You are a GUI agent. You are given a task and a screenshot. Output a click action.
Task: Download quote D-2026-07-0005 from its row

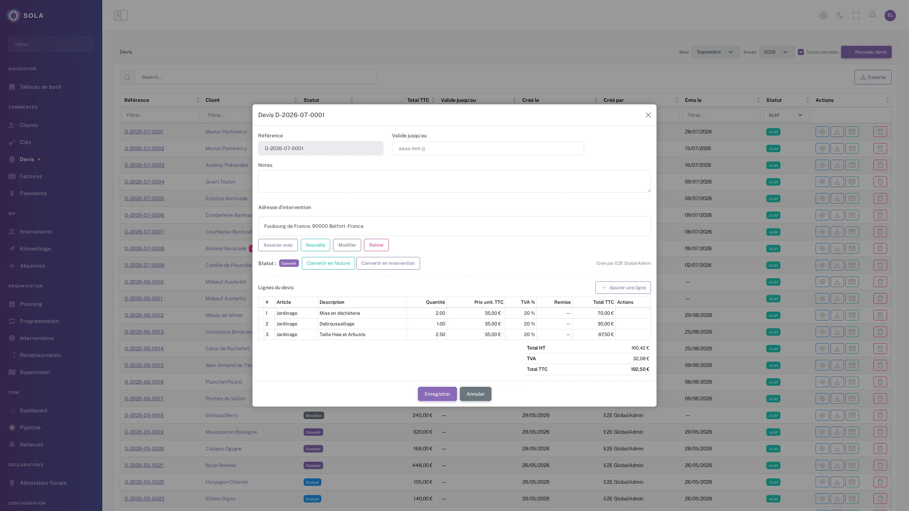click(x=837, y=198)
